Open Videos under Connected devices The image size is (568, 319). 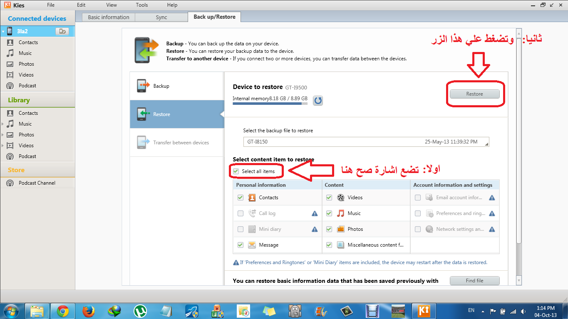(x=26, y=75)
